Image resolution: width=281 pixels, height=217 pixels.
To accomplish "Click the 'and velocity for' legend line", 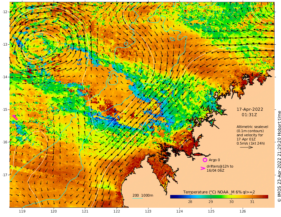I will pyautogui.click(x=250, y=135).
